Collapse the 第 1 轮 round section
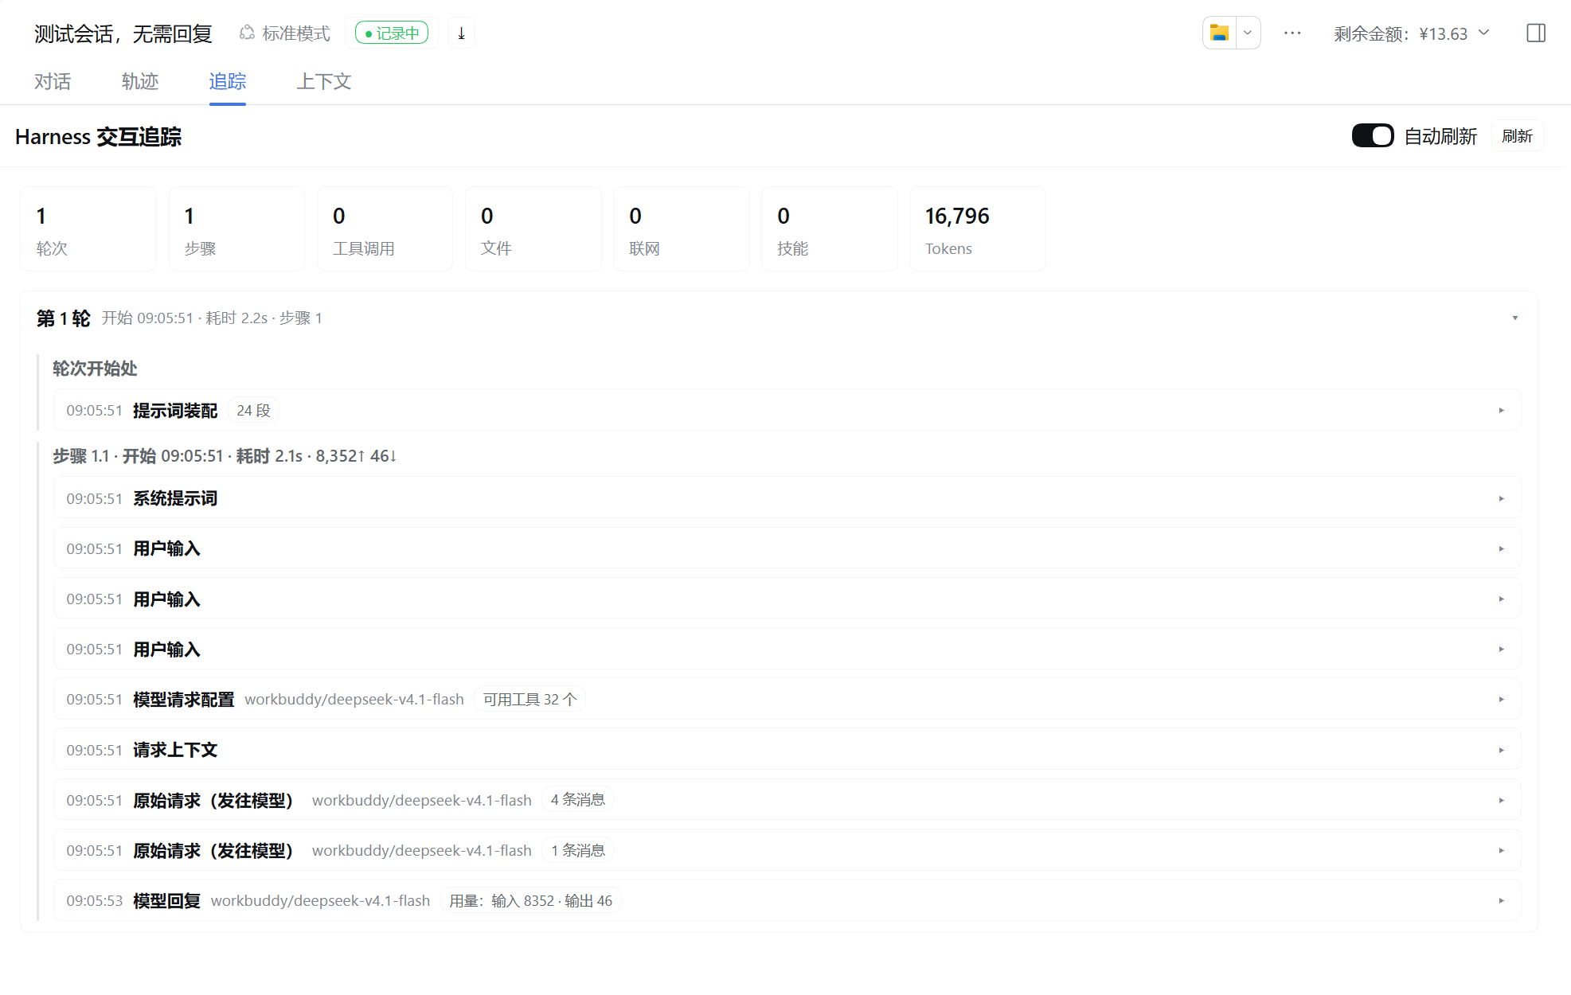1571x995 pixels. click(1514, 318)
